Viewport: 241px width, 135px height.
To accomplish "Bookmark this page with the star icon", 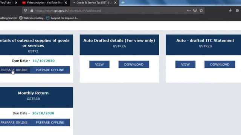I will [201, 10].
